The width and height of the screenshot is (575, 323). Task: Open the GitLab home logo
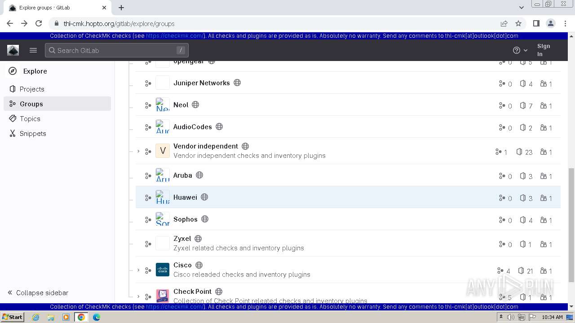coord(13,50)
